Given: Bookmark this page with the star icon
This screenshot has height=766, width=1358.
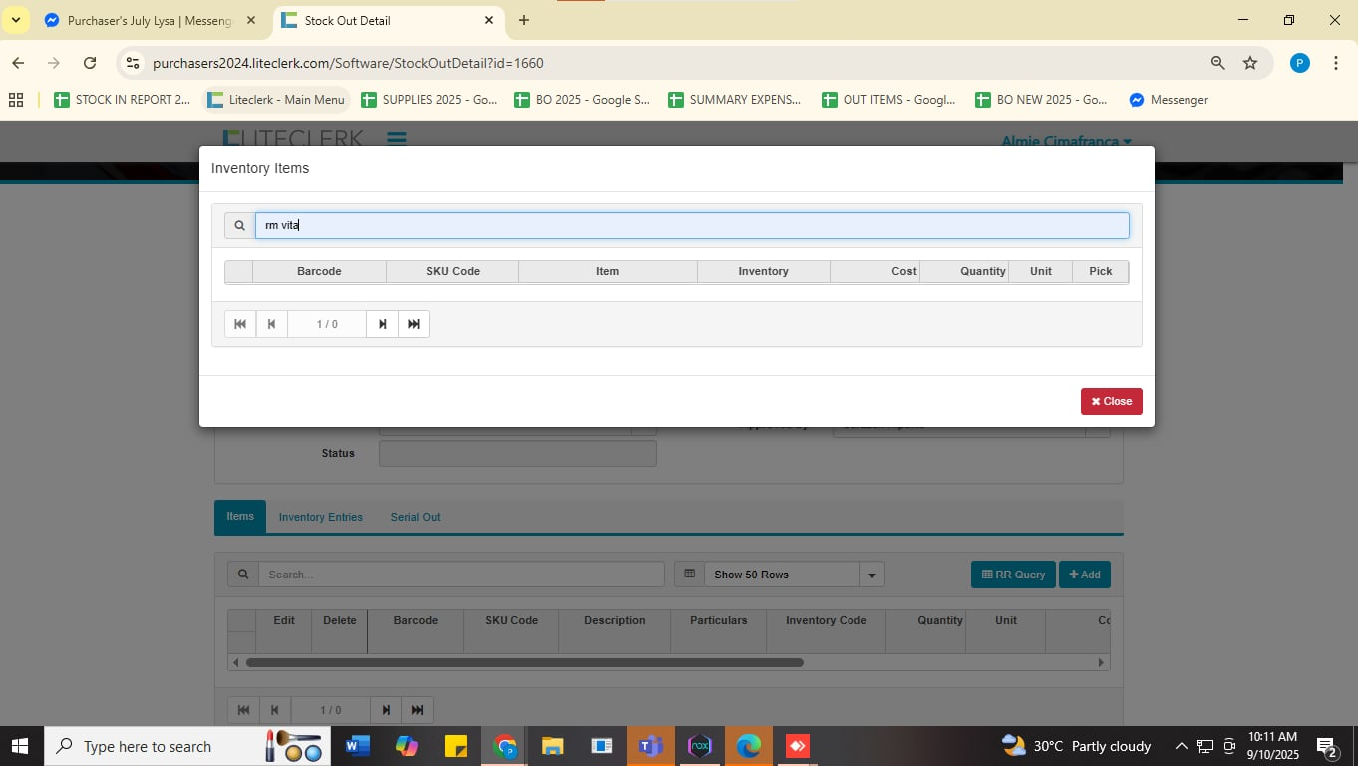Looking at the screenshot, I should tap(1250, 63).
